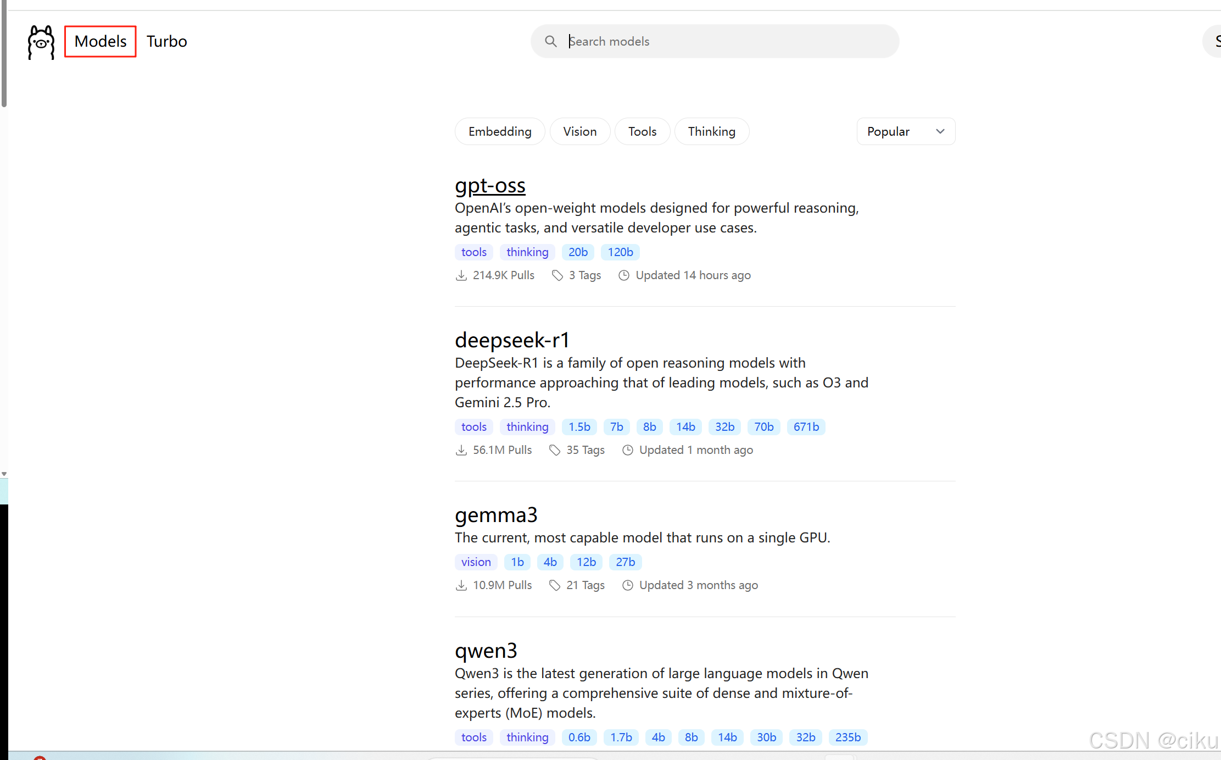
Task: Open the Turbo page
Action: point(167,41)
